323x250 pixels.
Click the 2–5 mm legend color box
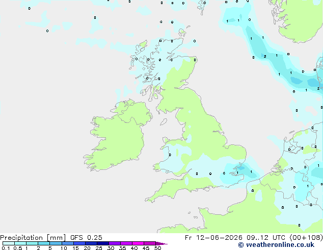click(44, 243)
